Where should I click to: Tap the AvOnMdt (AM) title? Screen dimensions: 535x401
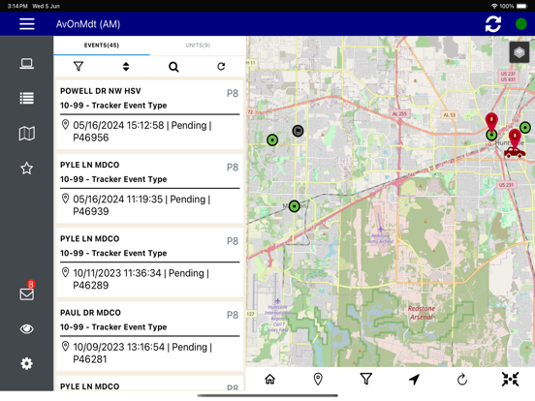click(88, 24)
